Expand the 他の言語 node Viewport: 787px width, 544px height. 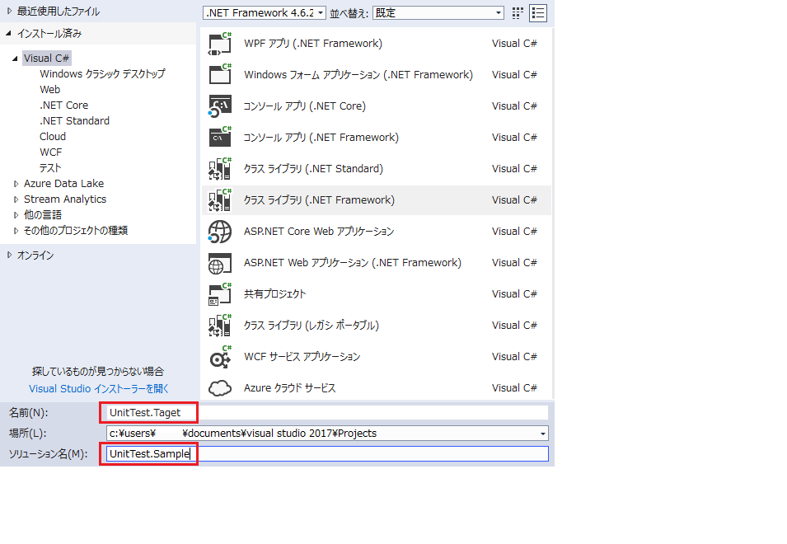[16, 215]
